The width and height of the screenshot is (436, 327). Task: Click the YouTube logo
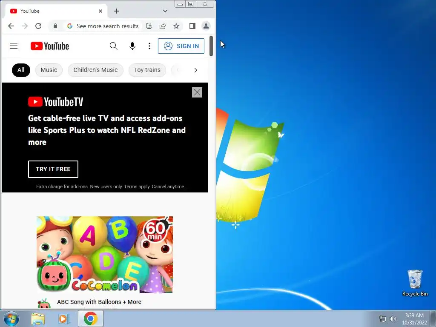(50, 46)
